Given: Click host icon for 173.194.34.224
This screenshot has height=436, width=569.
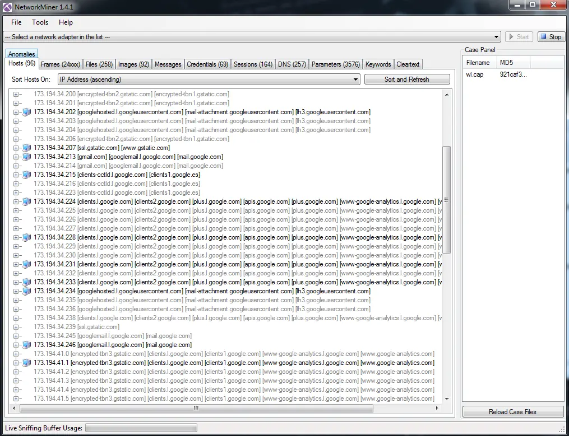Looking at the screenshot, I should [x=26, y=201].
